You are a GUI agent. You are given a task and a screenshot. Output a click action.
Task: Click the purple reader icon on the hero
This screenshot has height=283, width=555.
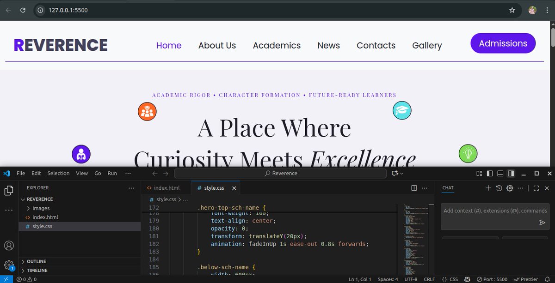pyautogui.click(x=81, y=154)
